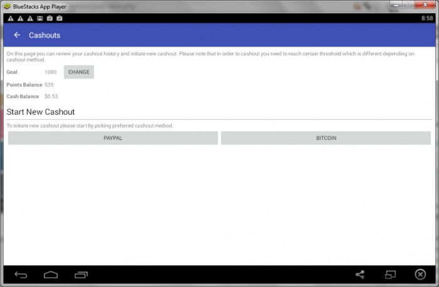Viewport: 439px width, 287px height.
Task: Click the Goal label
Action: pyautogui.click(x=12, y=72)
